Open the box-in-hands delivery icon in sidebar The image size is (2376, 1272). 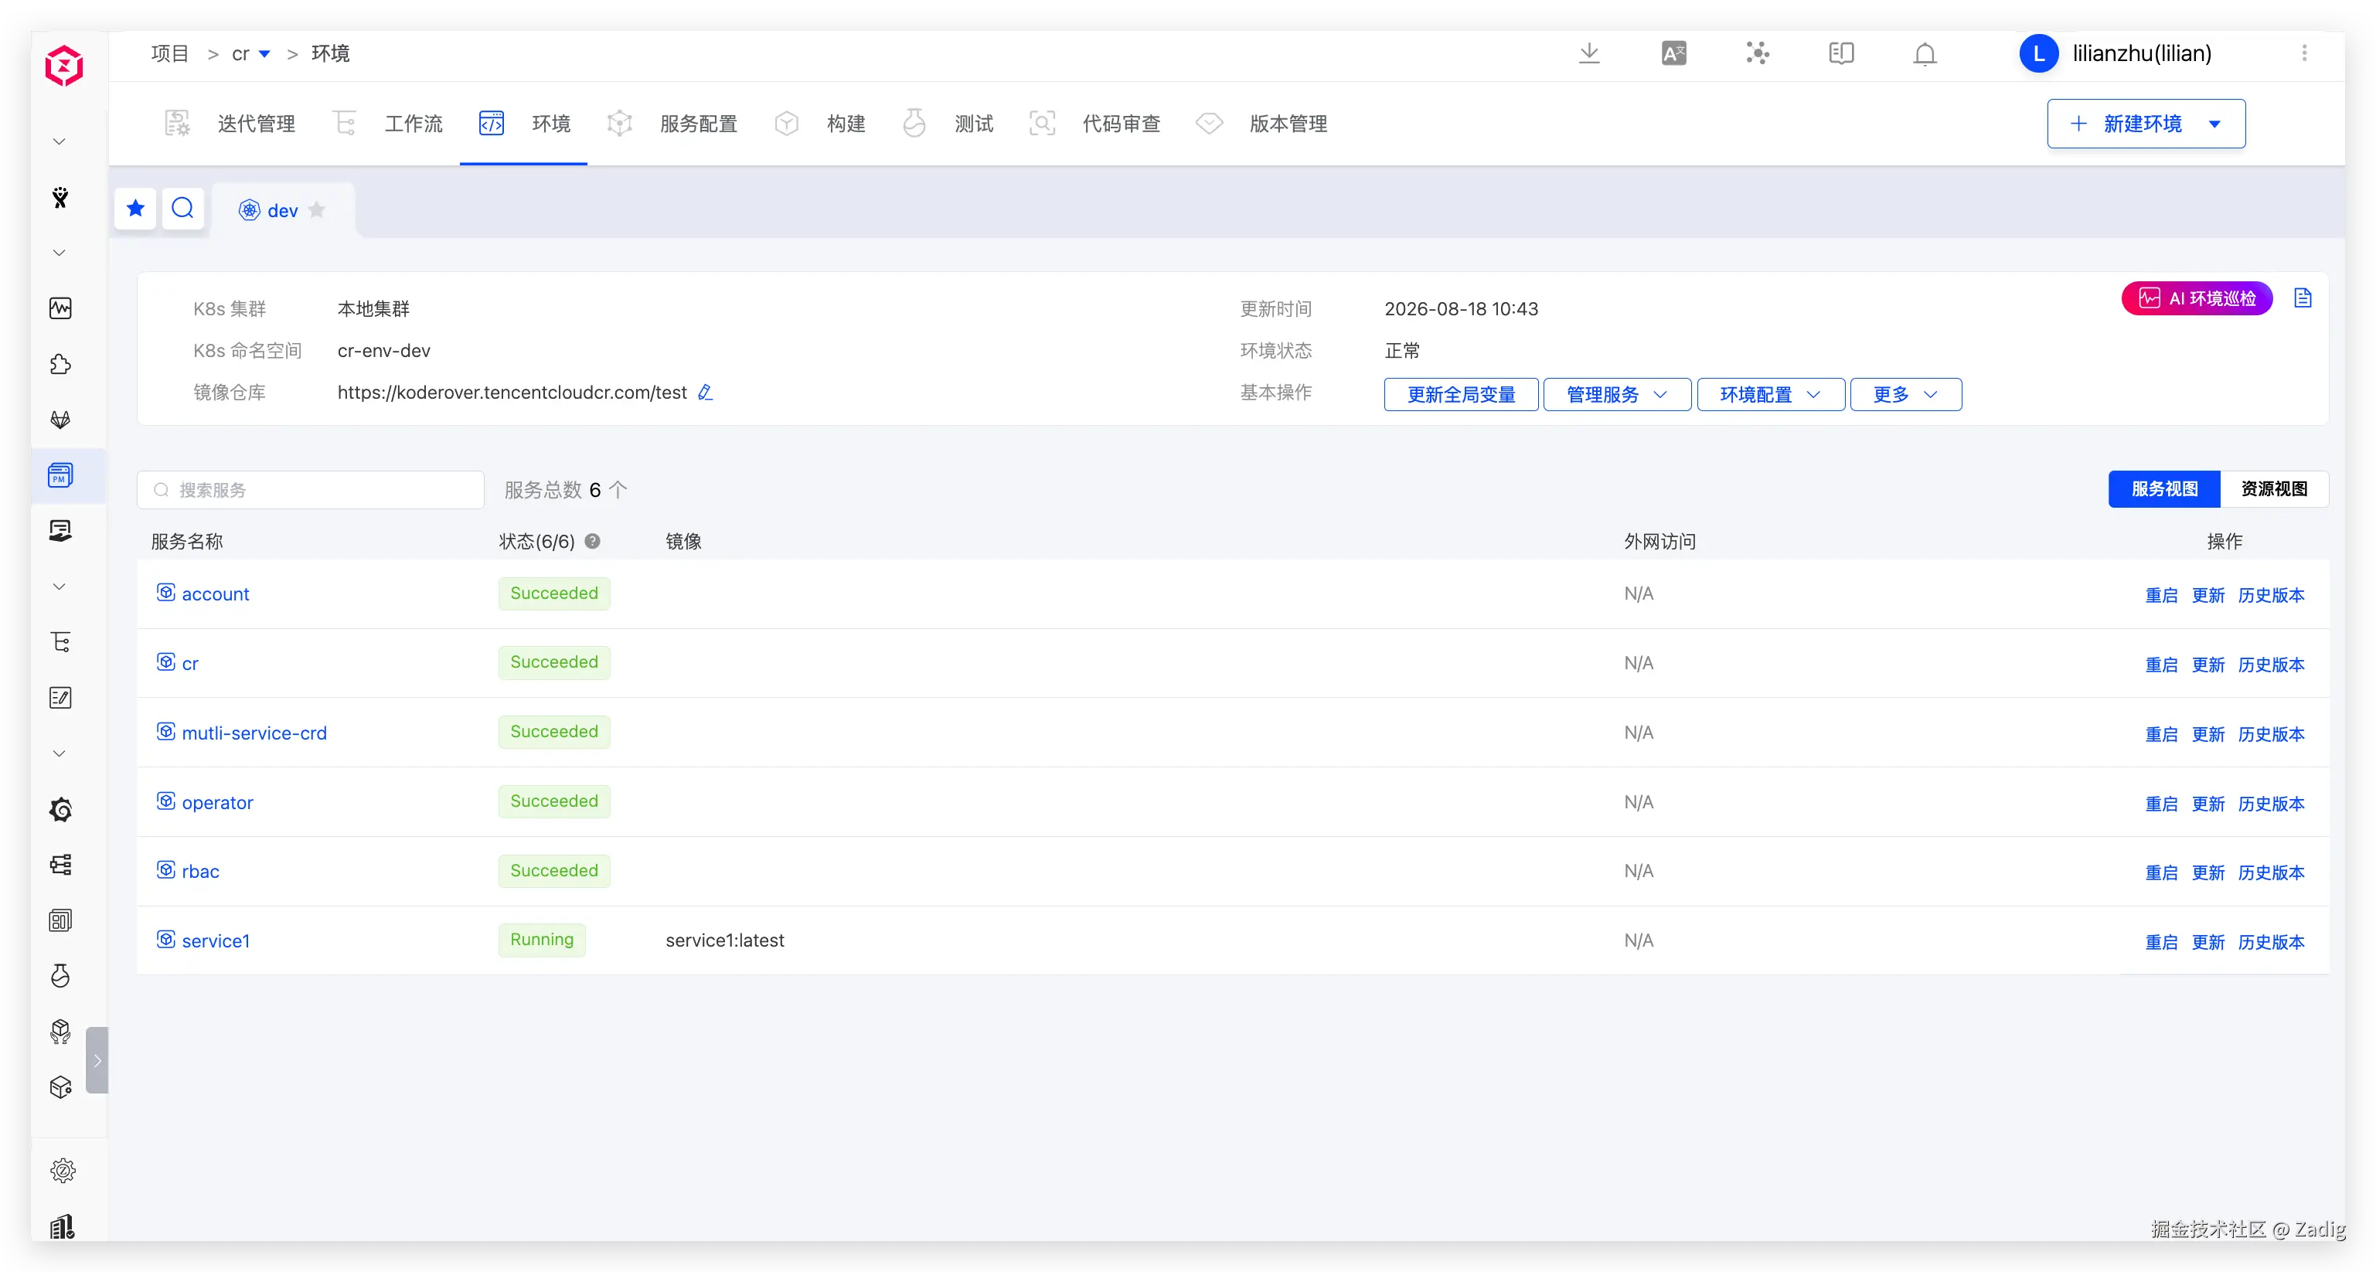[61, 1031]
